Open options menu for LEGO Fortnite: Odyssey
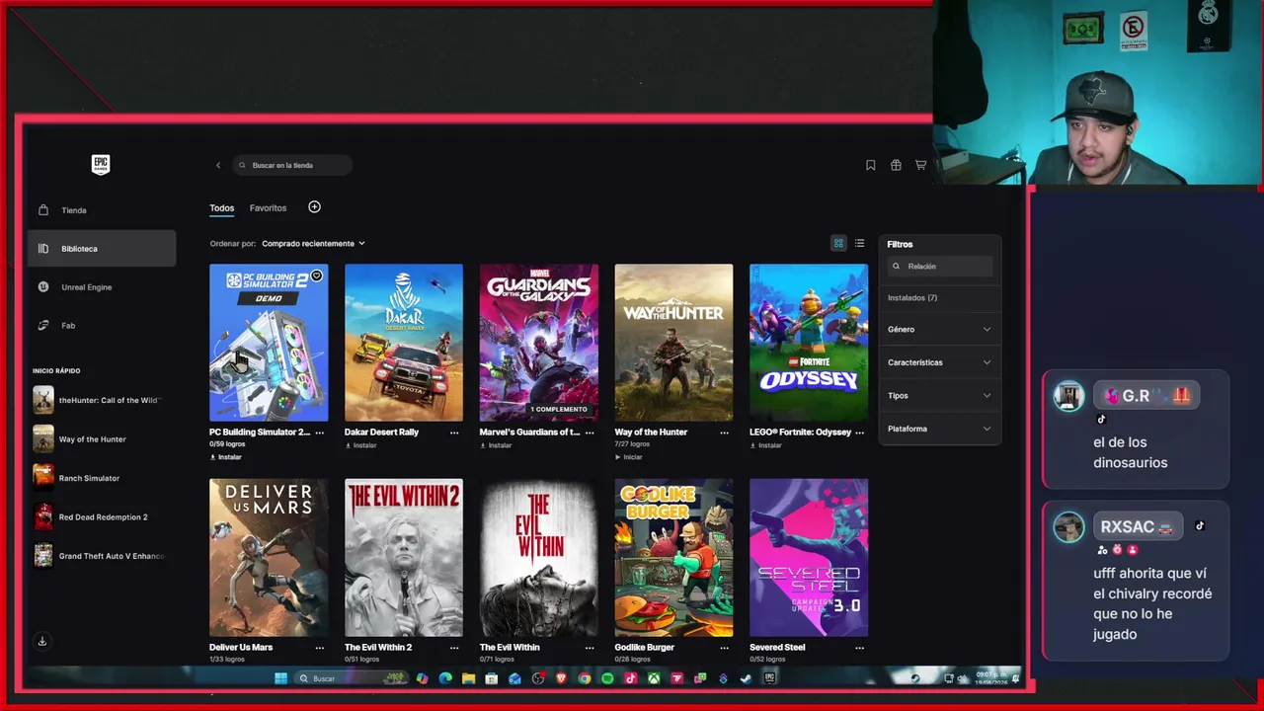1264x711 pixels. (x=859, y=433)
